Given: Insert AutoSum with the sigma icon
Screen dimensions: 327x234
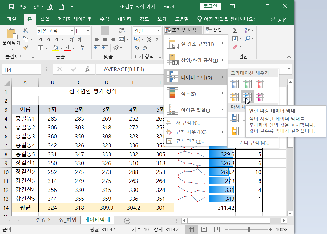Looking at the screenshot, I should click(235, 30).
